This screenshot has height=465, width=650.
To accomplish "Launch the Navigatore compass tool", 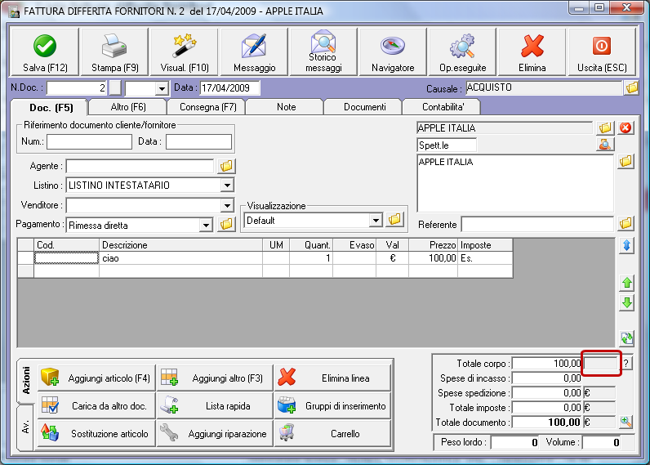I will (393, 52).
